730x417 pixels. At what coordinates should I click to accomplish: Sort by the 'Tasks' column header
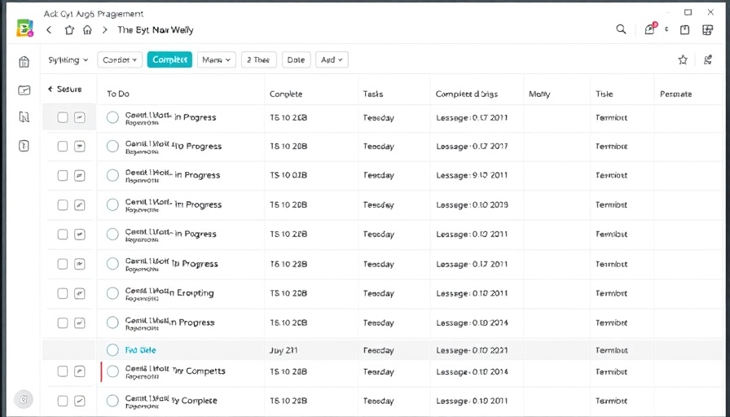pyautogui.click(x=373, y=94)
